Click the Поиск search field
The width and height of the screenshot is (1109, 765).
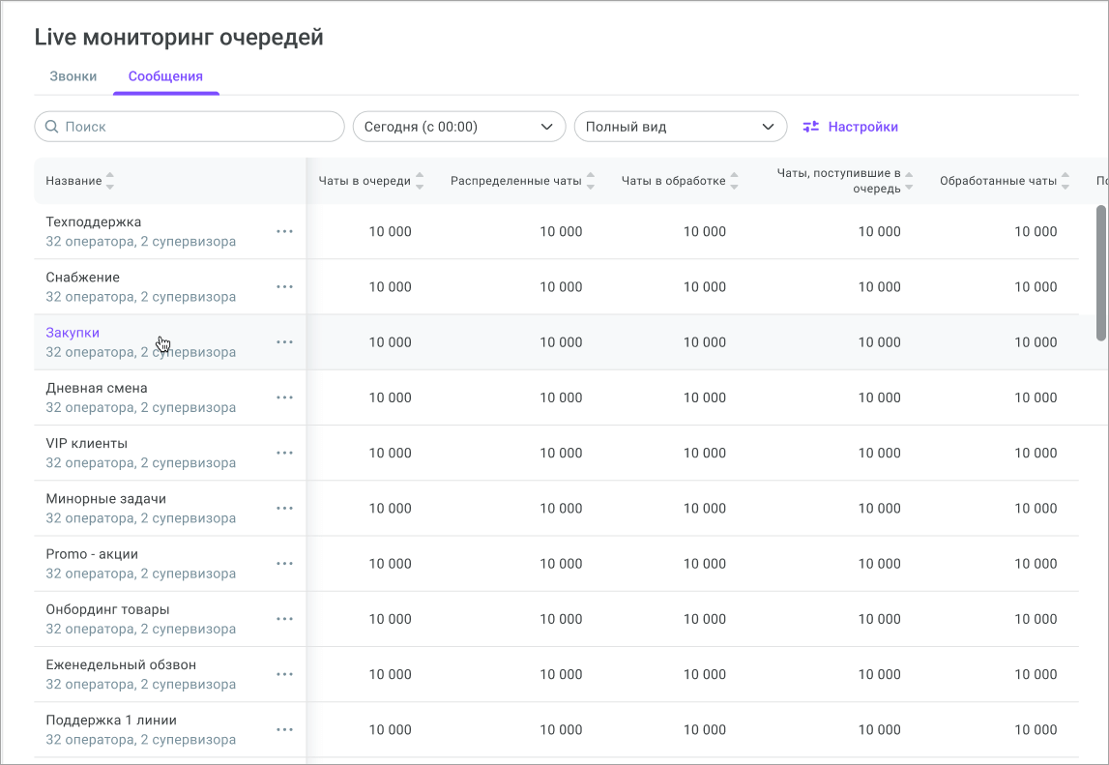(190, 127)
